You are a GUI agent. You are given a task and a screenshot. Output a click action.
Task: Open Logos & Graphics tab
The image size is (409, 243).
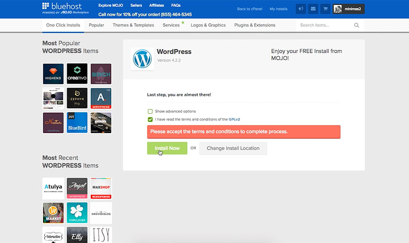pos(208,25)
